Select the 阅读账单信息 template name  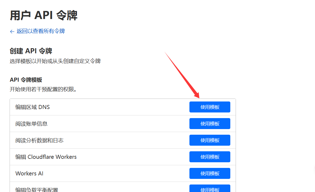(32, 124)
